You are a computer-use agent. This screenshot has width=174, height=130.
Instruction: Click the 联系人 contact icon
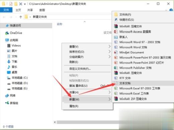(116, 37)
